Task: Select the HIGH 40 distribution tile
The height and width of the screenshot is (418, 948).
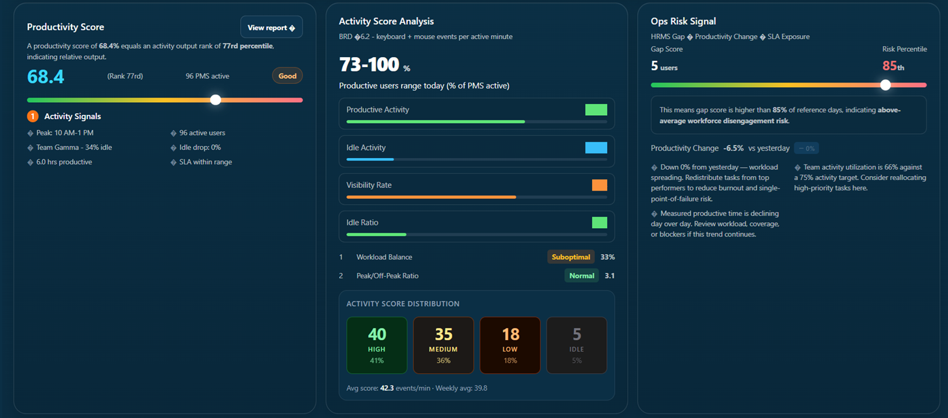Action: point(377,345)
